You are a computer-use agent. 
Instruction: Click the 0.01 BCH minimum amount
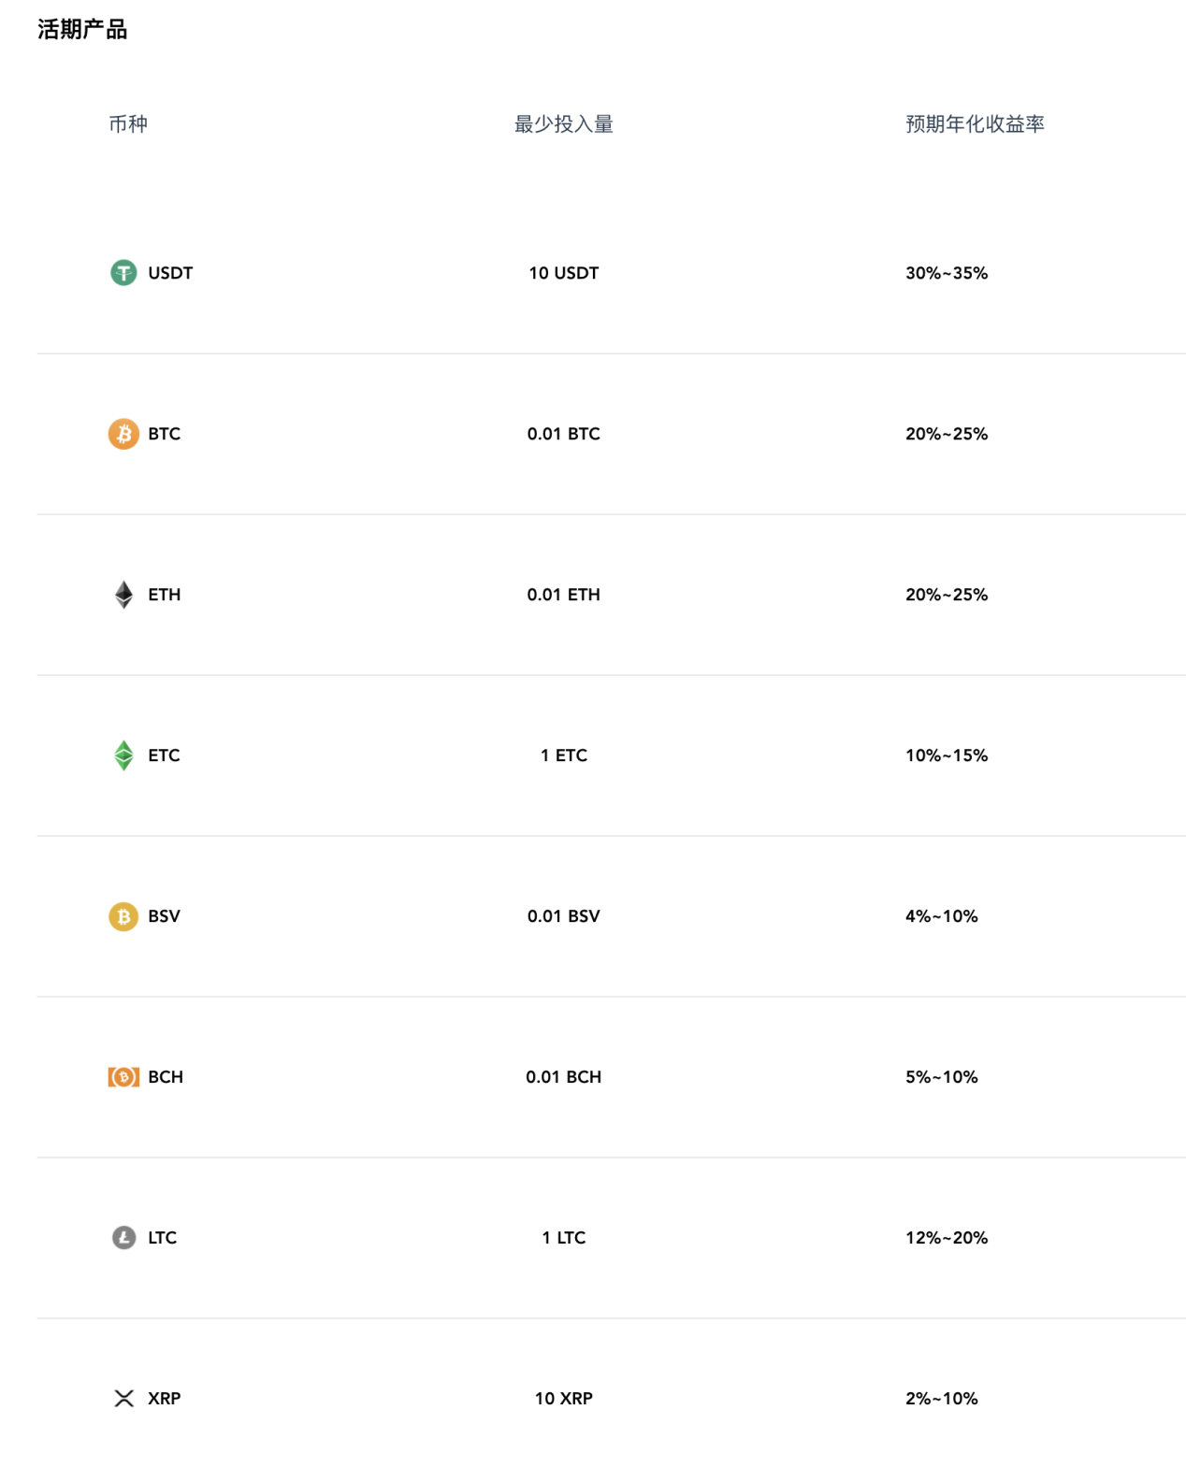[564, 1077]
